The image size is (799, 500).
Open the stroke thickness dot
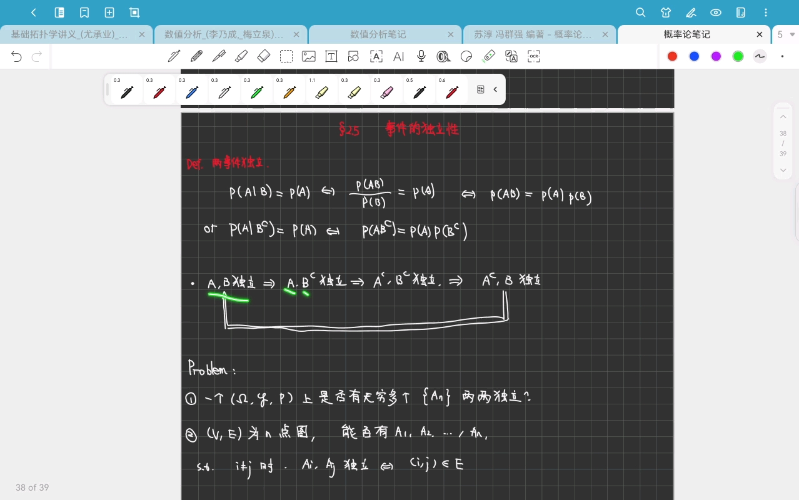[x=782, y=56]
